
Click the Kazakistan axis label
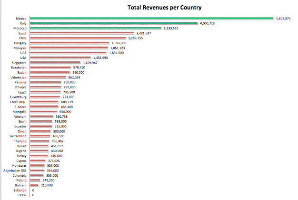coord(19,67)
